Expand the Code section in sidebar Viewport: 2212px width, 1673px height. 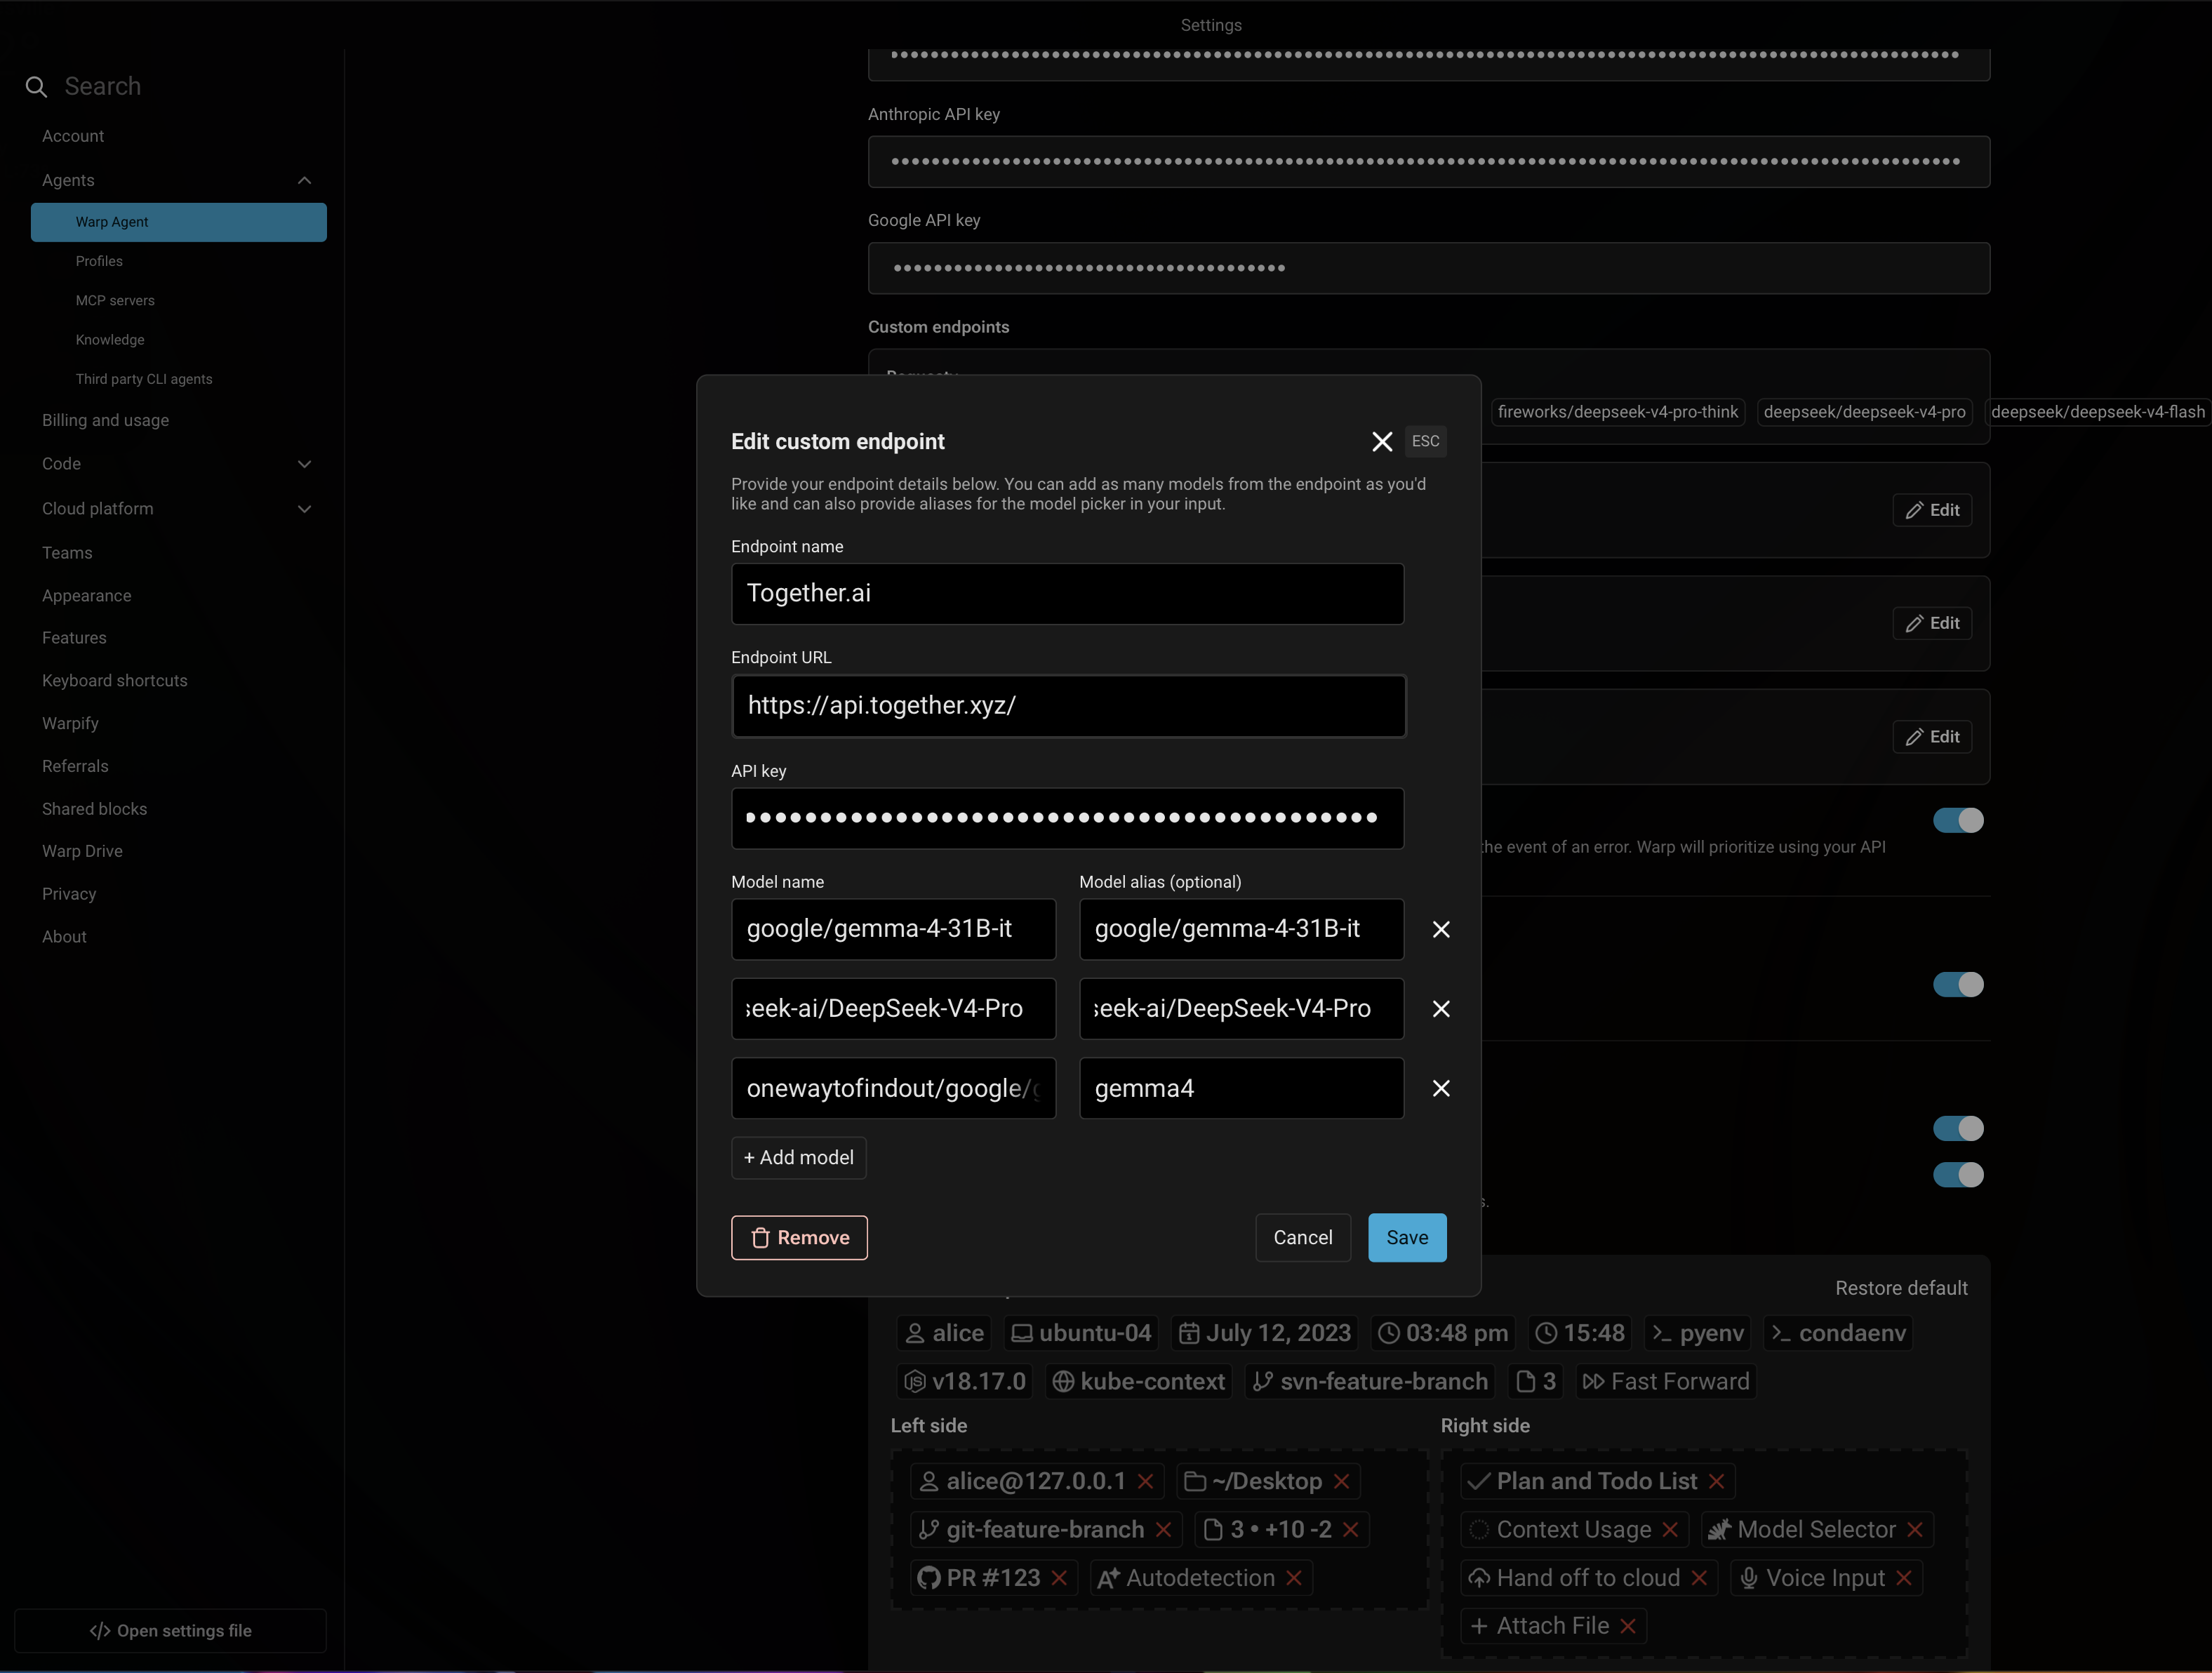304,464
